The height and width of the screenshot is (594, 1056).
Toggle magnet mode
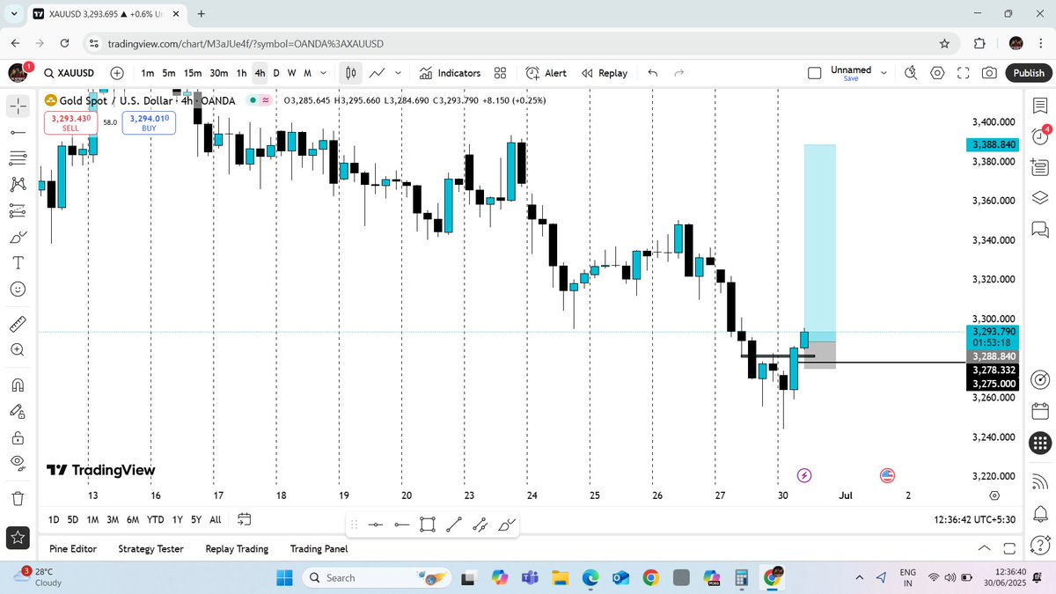click(18, 385)
